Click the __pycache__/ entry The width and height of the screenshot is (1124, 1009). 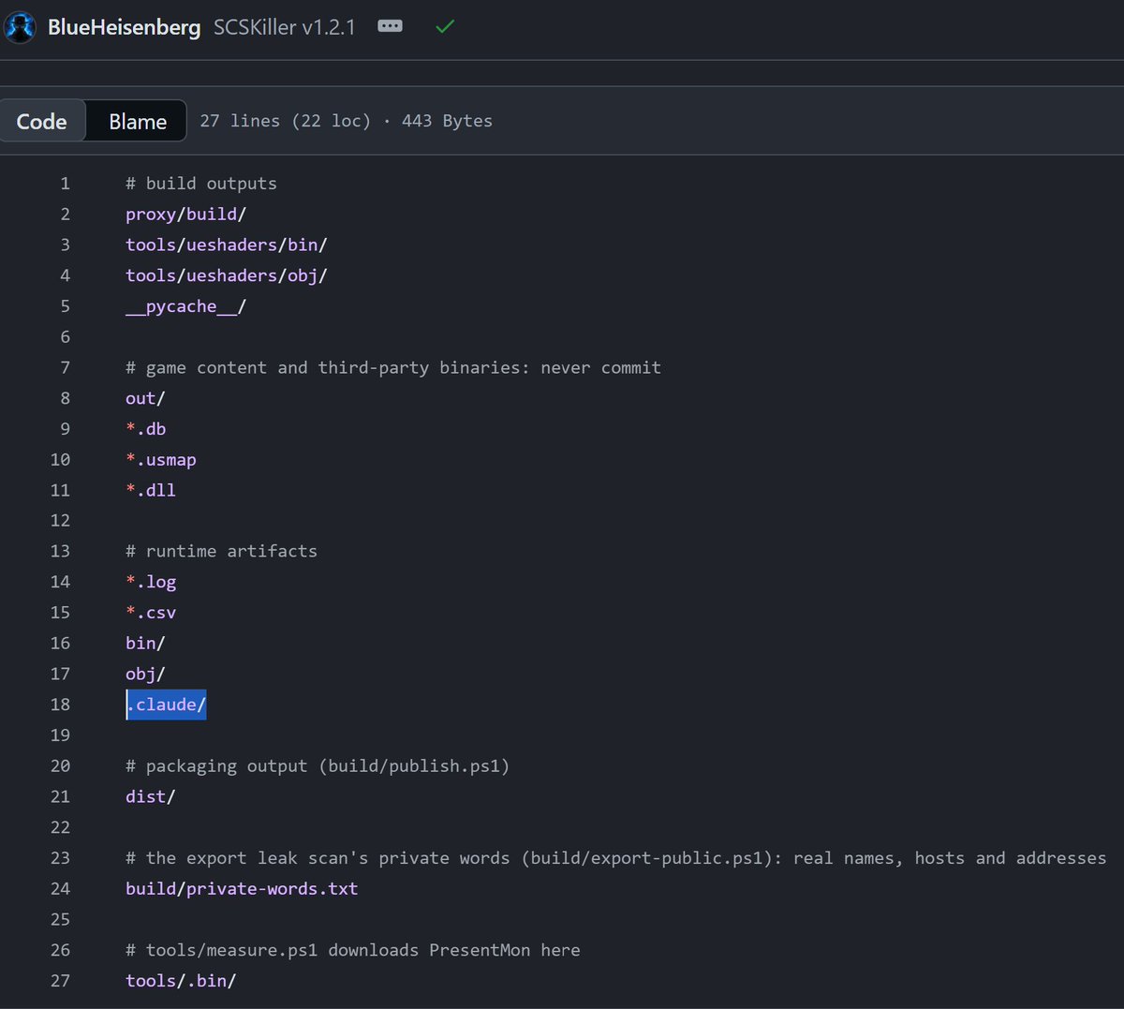point(185,306)
